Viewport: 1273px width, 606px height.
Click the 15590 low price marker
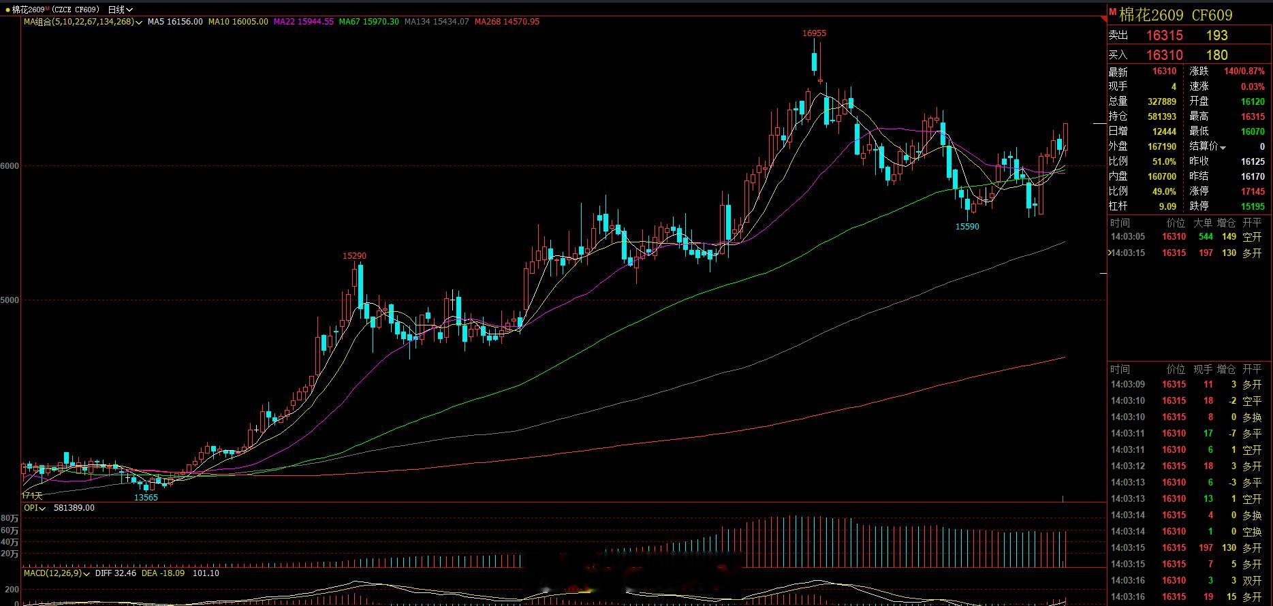(967, 227)
